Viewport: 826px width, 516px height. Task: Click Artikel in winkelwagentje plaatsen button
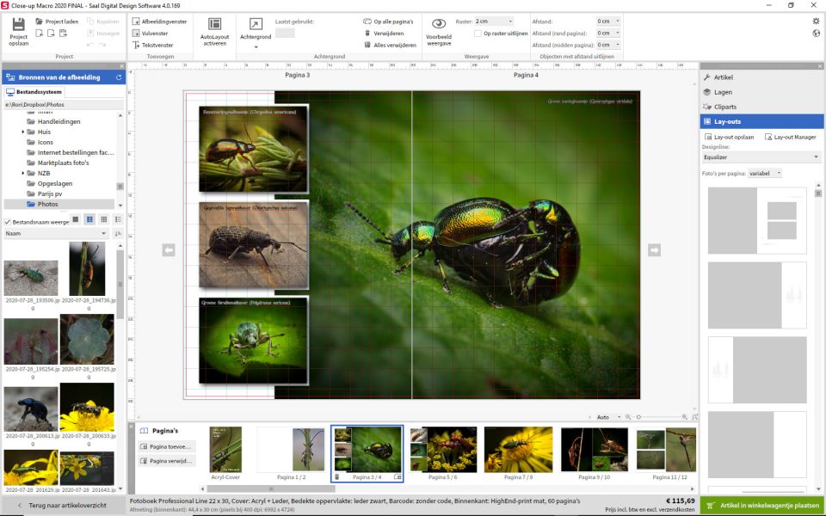[x=762, y=506]
